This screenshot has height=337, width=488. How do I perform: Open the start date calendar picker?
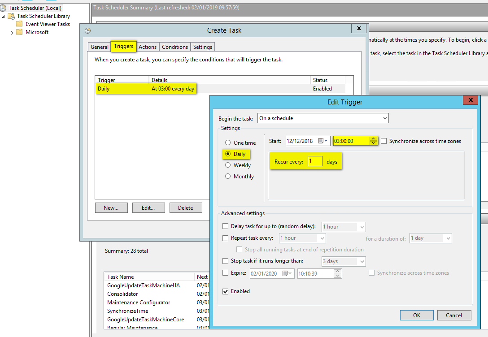[x=323, y=141]
